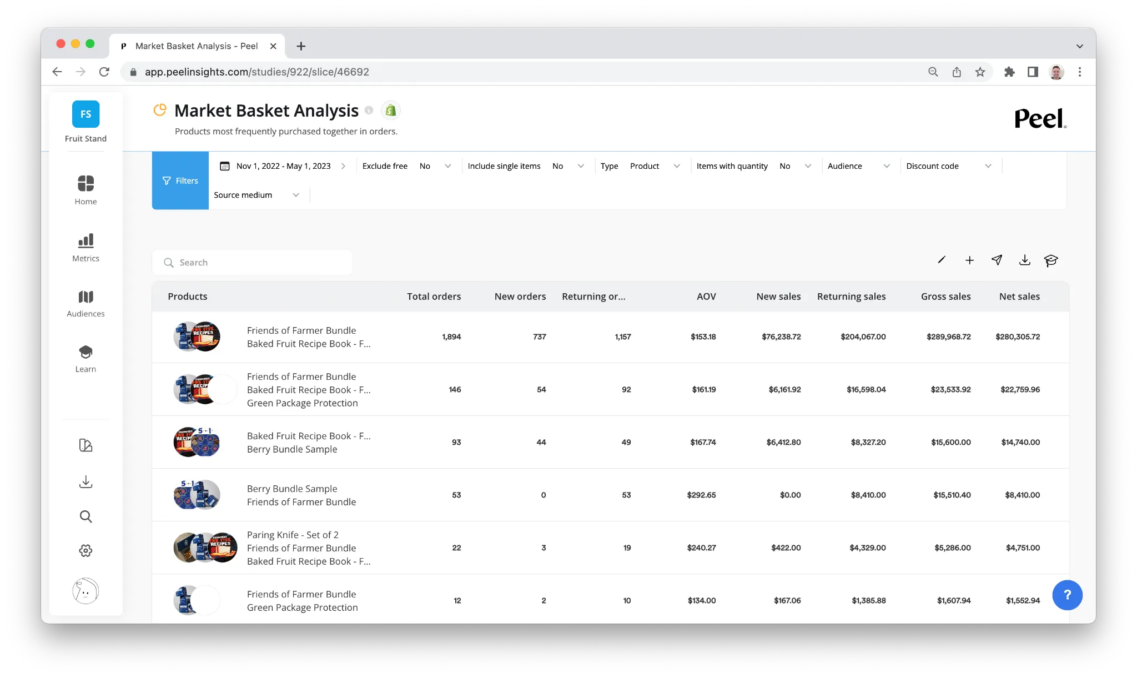Open Metrics from the sidebar
This screenshot has height=678, width=1137.
pos(85,247)
